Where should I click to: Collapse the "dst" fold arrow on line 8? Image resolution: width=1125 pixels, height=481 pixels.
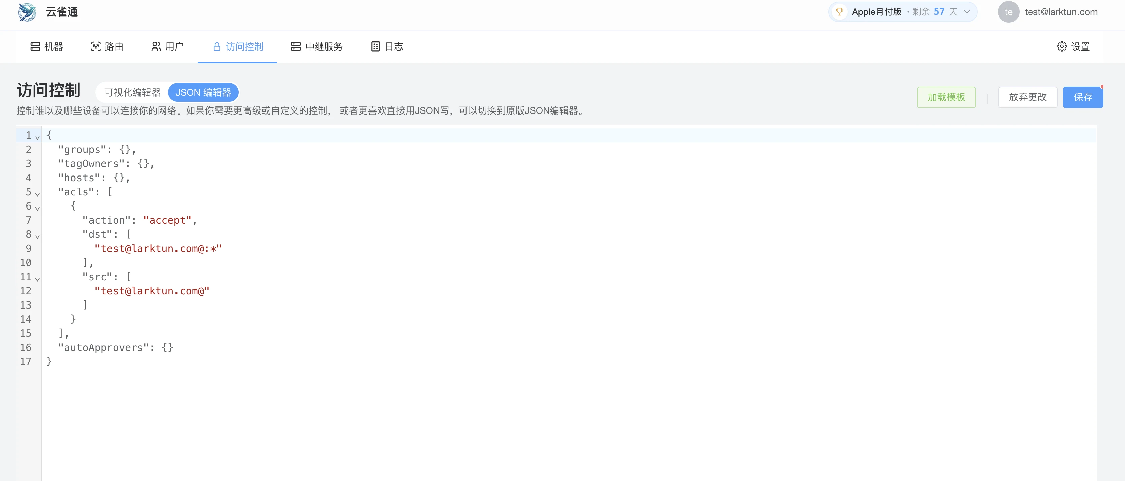click(38, 237)
